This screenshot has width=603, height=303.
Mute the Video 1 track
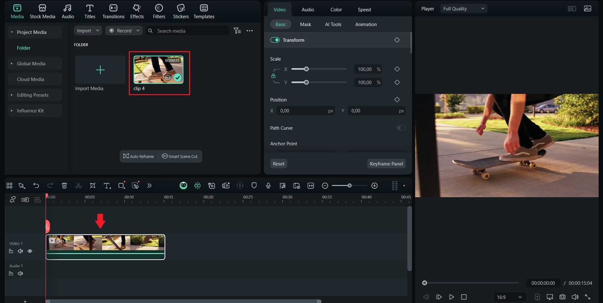(20, 251)
